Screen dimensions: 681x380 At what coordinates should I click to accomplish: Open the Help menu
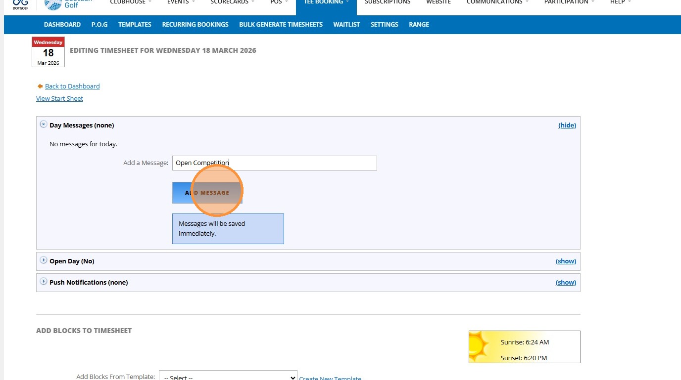click(x=621, y=2)
